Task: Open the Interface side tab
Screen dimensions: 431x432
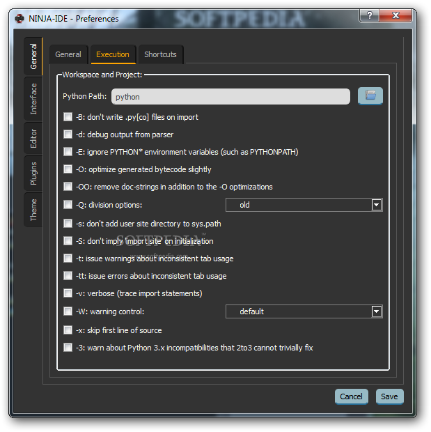Action: click(x=33, y=99)
